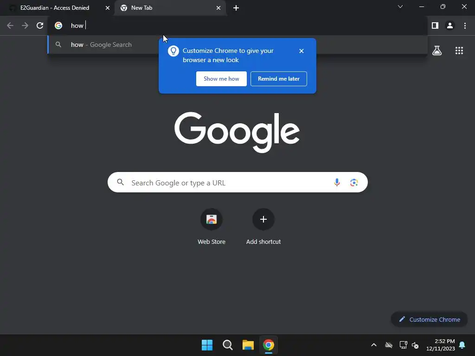Click Customize Chrome button
Viewport: 475px width, 356px height.
[x=429, y=319]
